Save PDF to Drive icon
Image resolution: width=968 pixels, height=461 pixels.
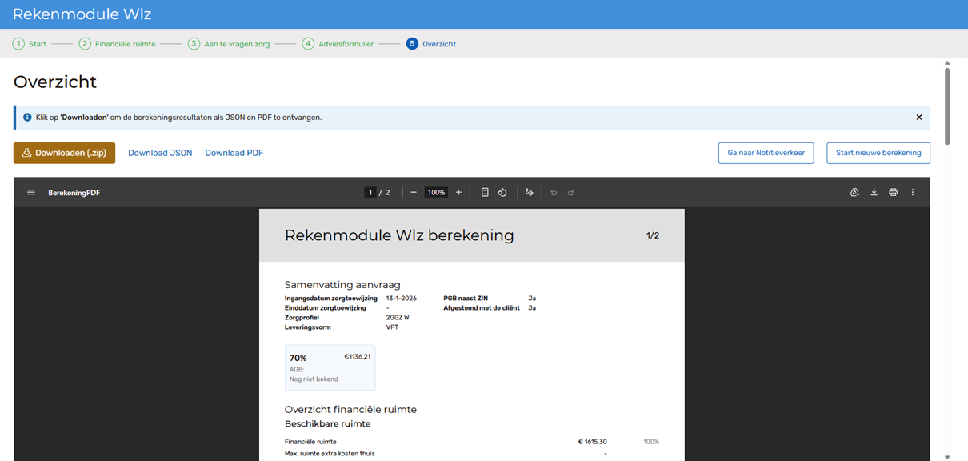click(x=854, y=193)
